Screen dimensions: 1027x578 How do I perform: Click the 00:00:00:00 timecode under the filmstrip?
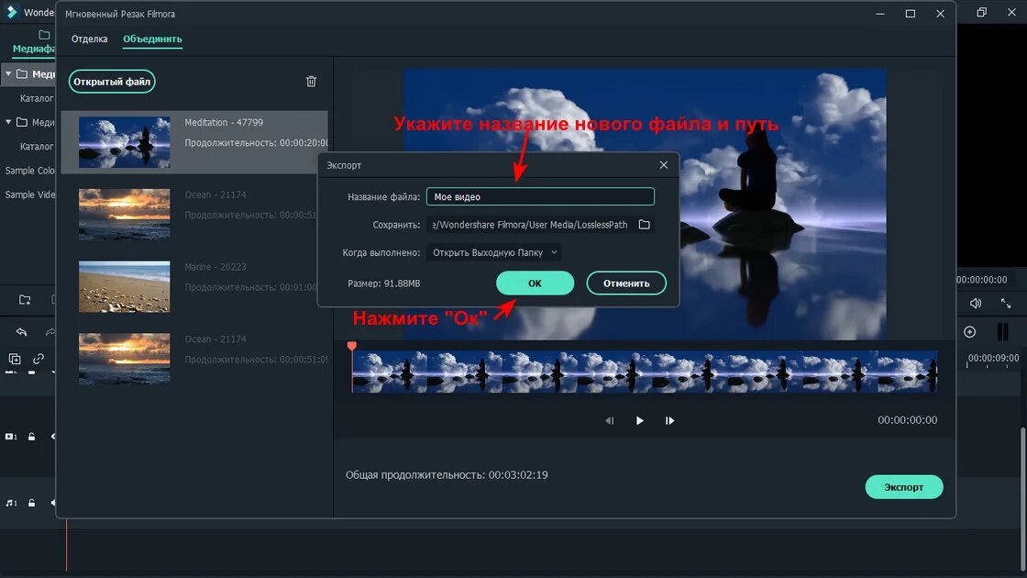[x=907, y=420]
